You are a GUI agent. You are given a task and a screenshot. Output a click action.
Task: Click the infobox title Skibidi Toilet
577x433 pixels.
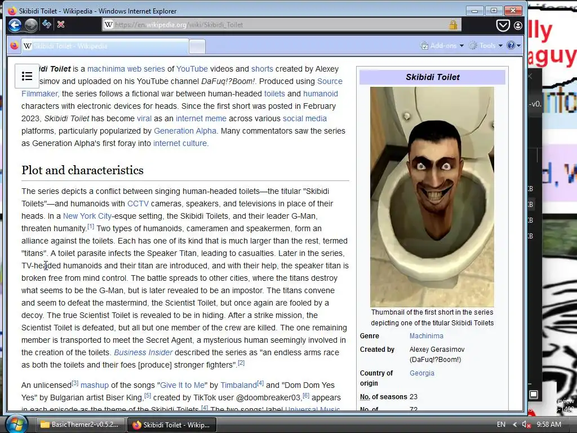432,77
